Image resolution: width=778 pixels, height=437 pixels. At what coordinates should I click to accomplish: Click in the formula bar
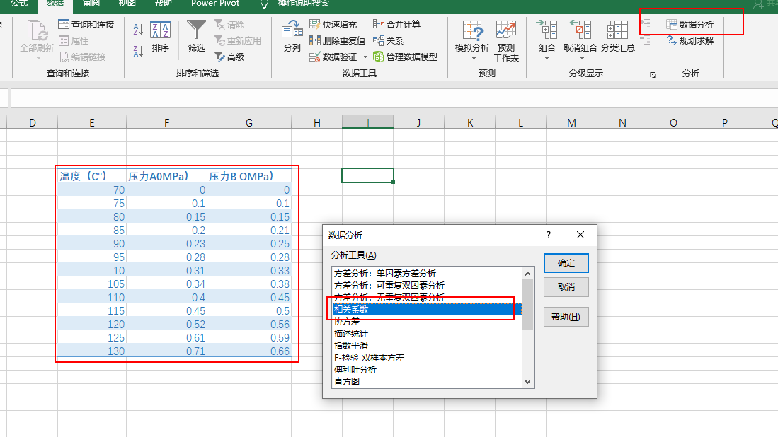[394, 98]
